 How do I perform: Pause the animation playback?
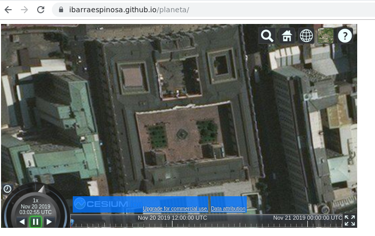(36, 222)
